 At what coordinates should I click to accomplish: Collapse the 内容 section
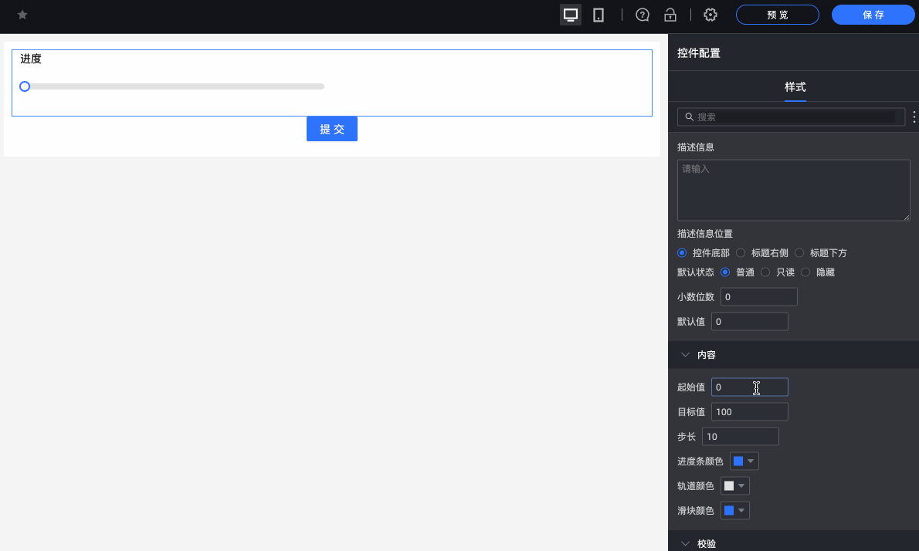(x=685, y=354)
